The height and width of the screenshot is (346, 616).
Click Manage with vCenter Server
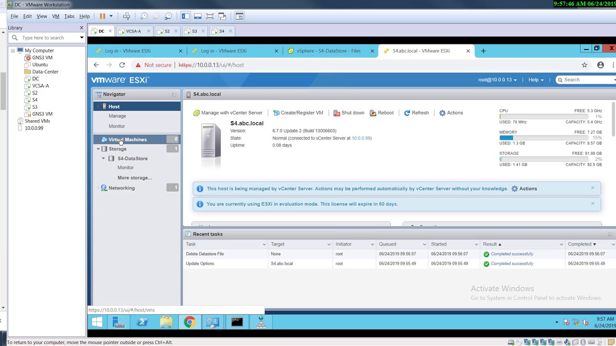[x=228, y=113]
